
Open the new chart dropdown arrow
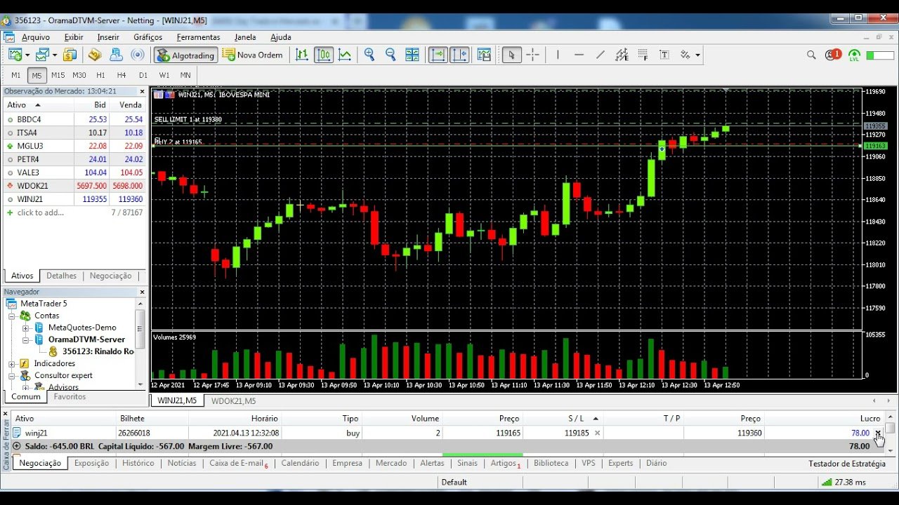(x=27, y=55)
